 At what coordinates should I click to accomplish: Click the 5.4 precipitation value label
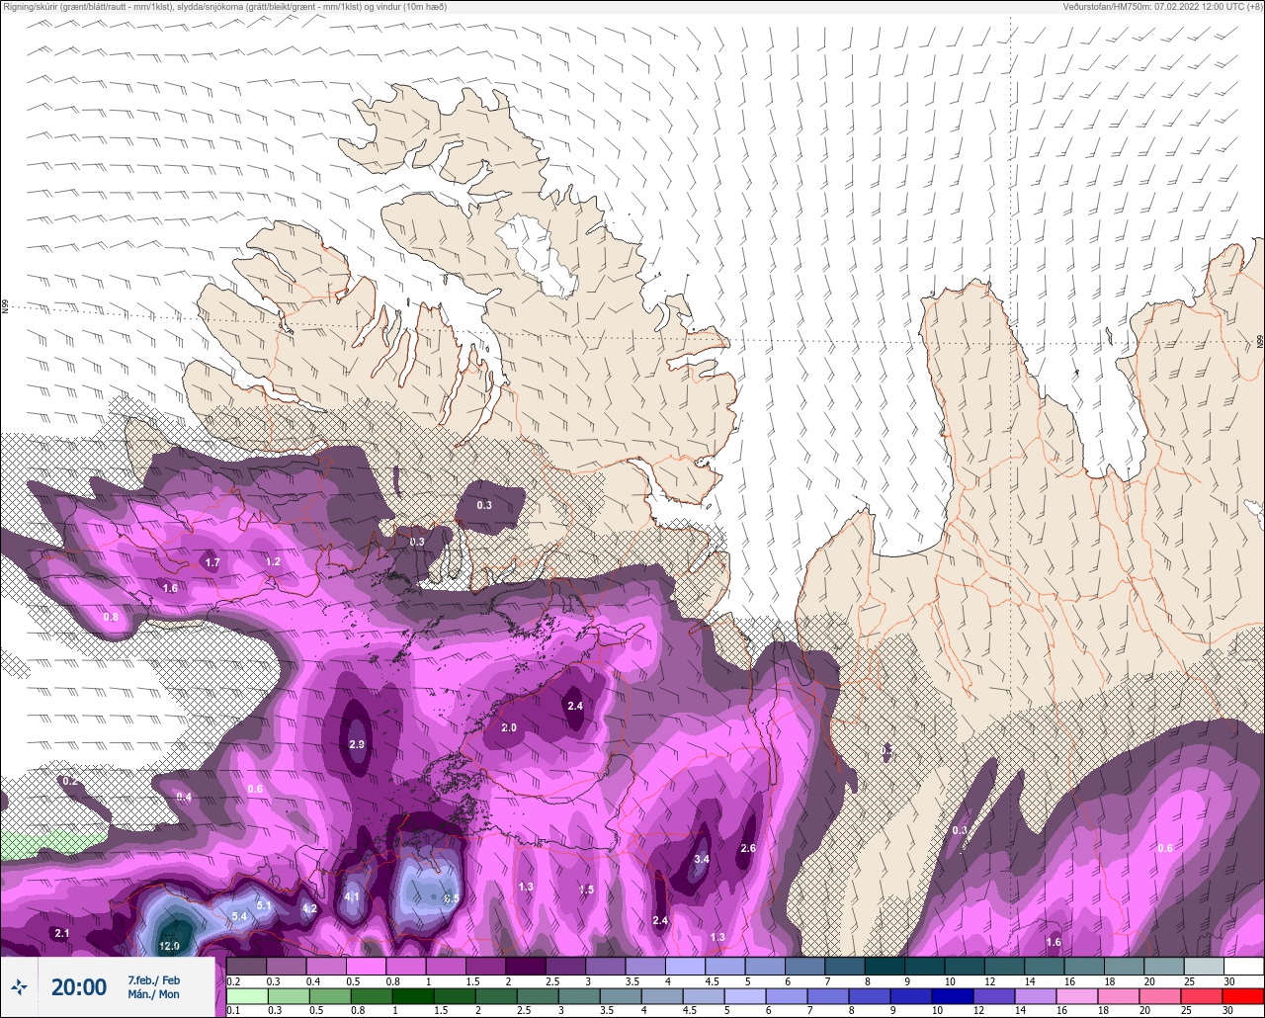(x=239, y=917)
